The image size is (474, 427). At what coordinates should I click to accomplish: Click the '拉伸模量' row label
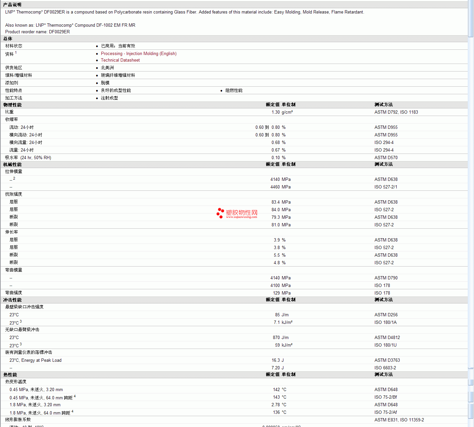click(x=14, y=172)
